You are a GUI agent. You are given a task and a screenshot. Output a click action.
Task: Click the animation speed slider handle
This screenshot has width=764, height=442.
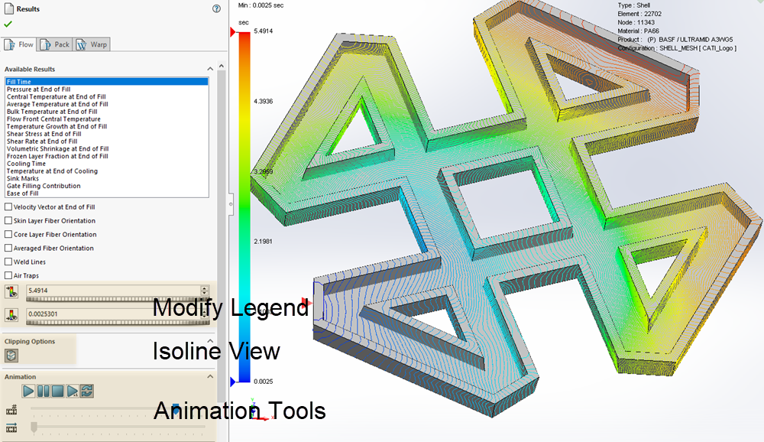[x=34, y=427]
